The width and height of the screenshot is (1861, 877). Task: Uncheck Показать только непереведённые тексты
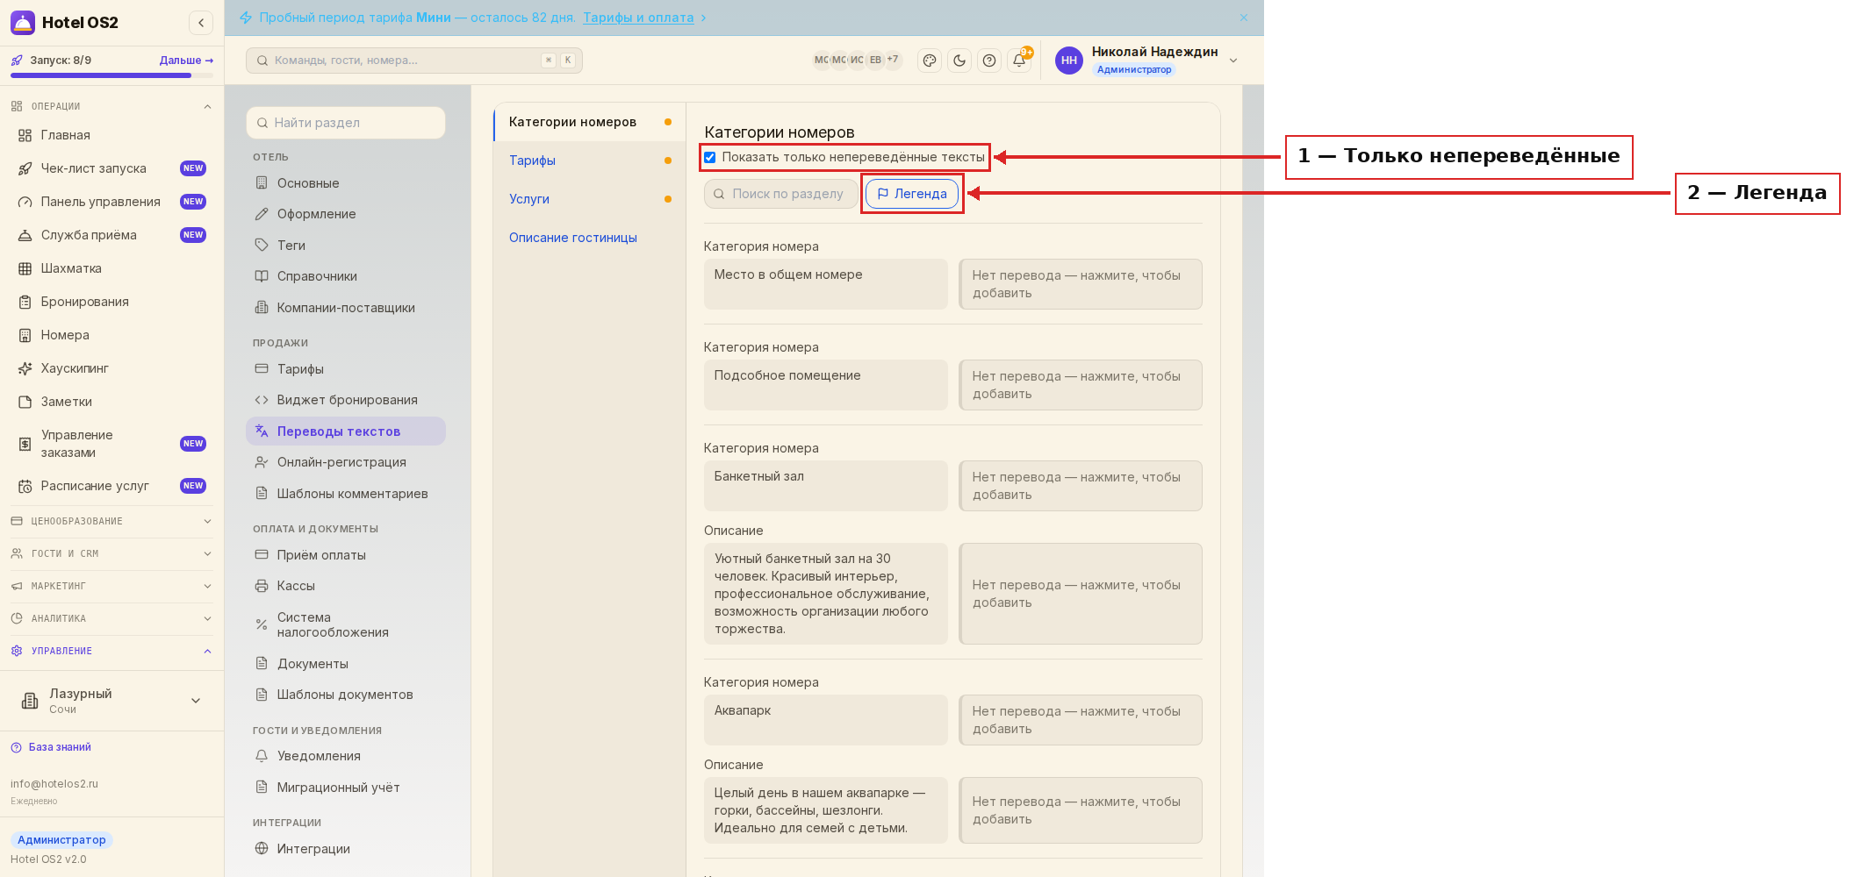click(710, 158)
